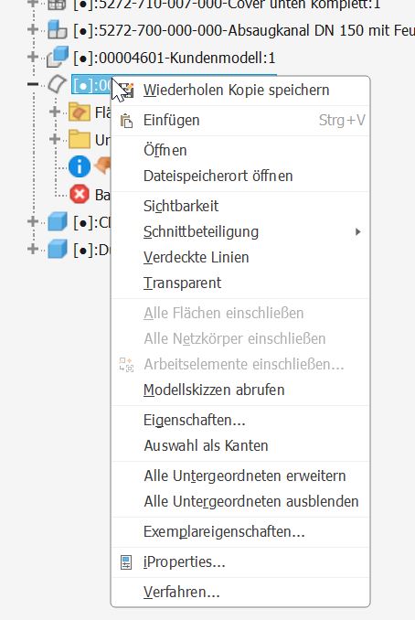Click the red error icon in tree
Viewport: 415px width, 620px height.
pyautogui.click(x=80, y=194)
